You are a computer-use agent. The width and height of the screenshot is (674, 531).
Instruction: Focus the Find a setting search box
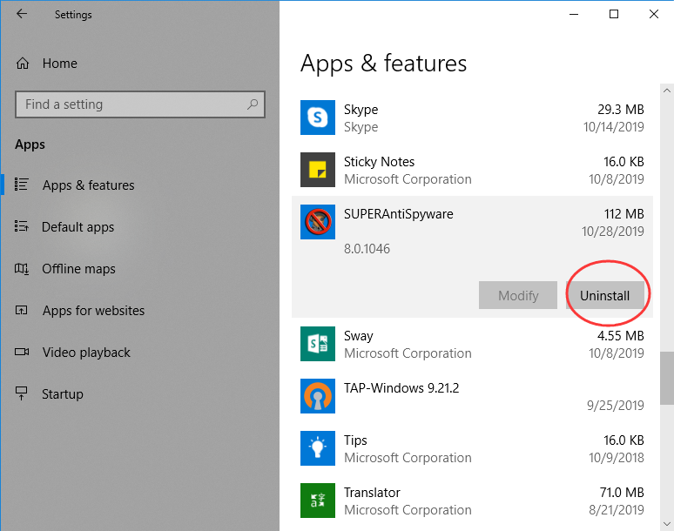[x=140, y=104]
